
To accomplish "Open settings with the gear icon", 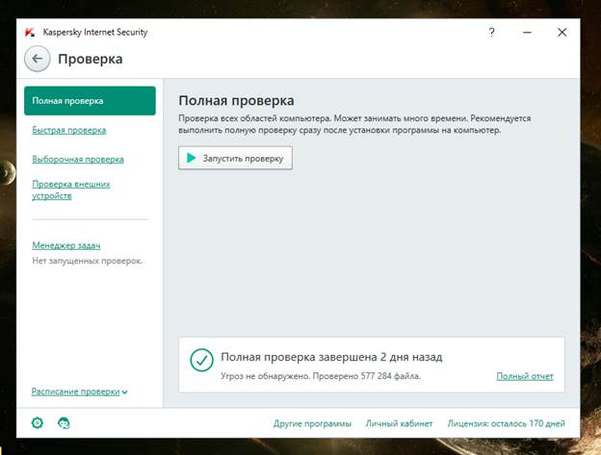I will [x=38, y=422].
